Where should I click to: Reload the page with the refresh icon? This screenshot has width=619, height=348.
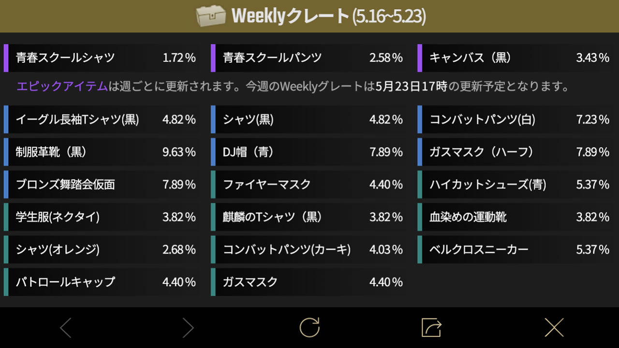pyautogui.click(x=309, y=327)
